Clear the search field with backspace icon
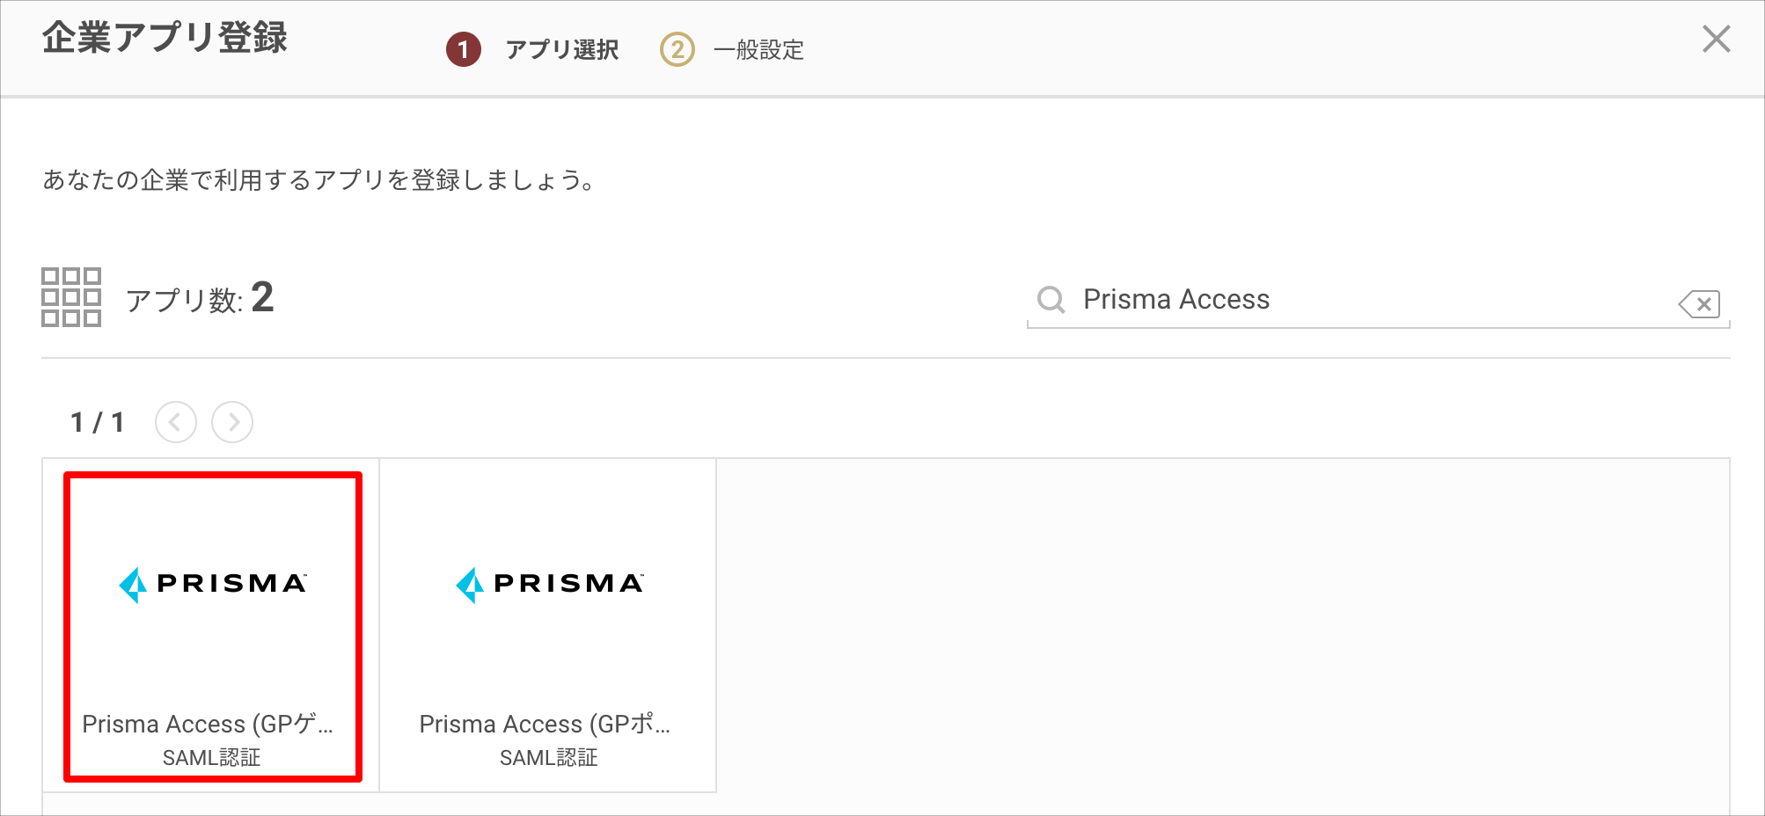1765x816 pixels. [x=1699, y=304]
